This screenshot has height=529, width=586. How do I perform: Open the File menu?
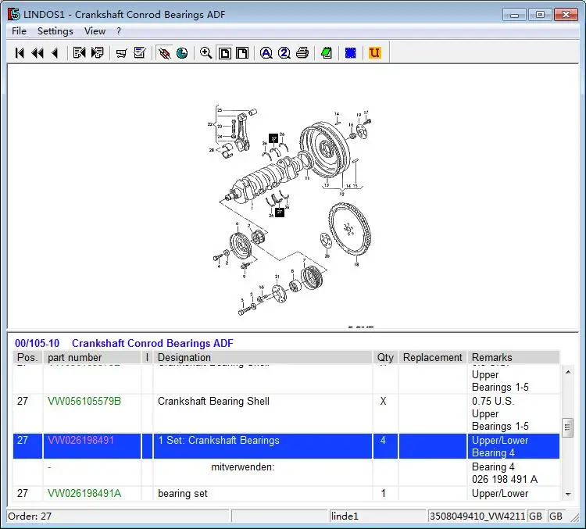pyautogui.click(x=19, y=31)
